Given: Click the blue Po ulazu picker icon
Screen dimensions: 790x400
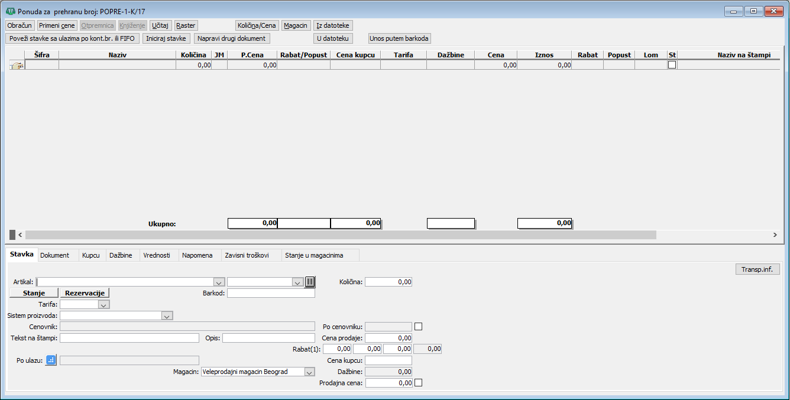Looking at the screenshot, I should [x=51, y=360].
